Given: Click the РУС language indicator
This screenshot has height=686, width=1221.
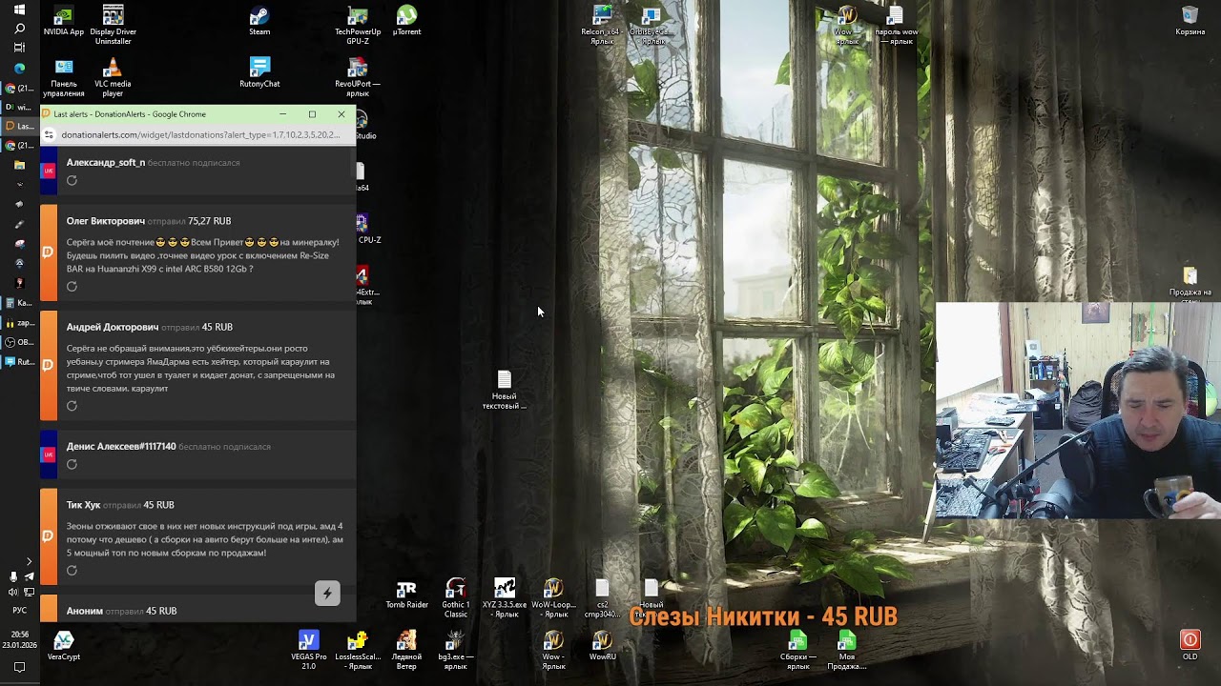Looking at the screenshot, I should click(x=19, y=610).
